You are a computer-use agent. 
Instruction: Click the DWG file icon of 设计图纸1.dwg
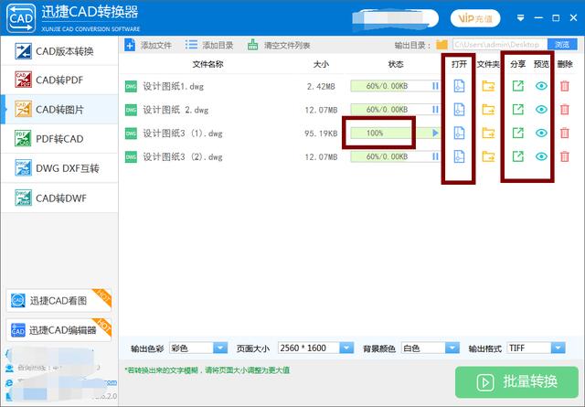131,86
